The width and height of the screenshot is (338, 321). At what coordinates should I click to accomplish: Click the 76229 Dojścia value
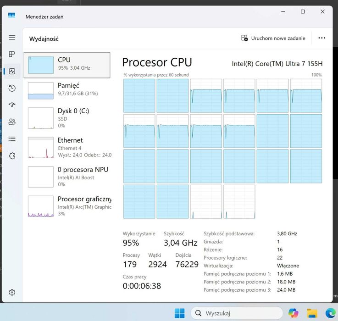click(x=187, y=264)
